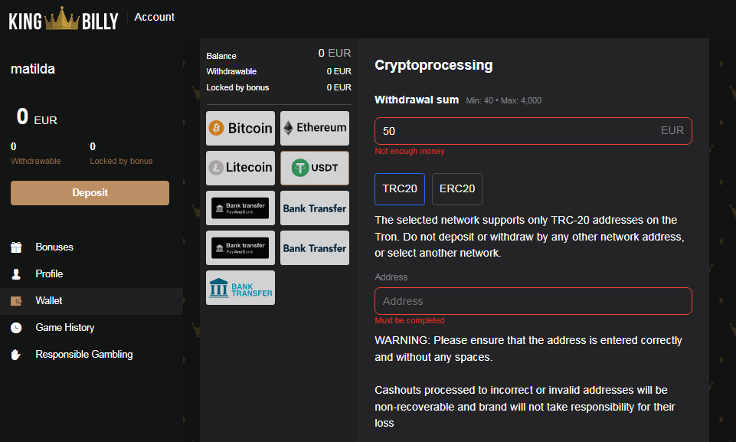This screenshot has width=736, height=442.
Task: Focus the crypto Address input field
Action: click(532, 301)
